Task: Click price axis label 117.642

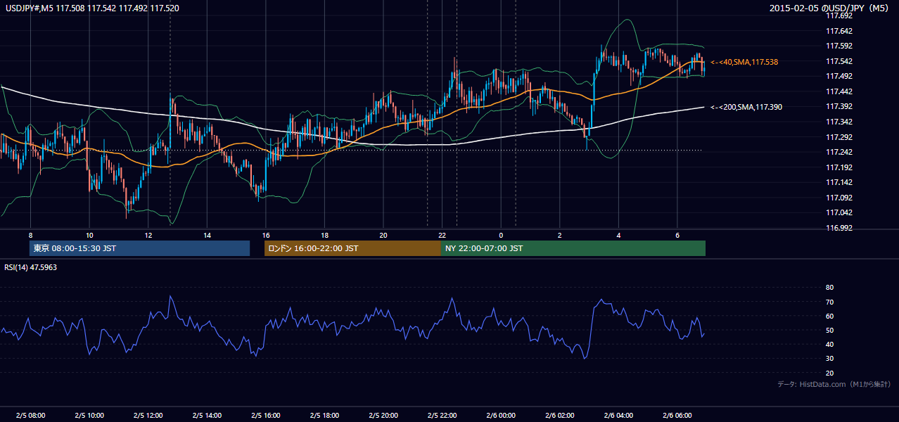Action: pyautogui.click(x=839, y=31)
